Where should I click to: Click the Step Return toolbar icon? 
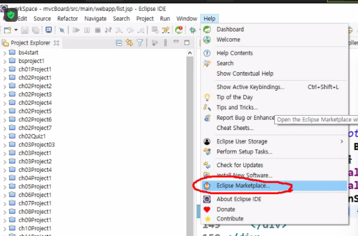click(141, 30)
